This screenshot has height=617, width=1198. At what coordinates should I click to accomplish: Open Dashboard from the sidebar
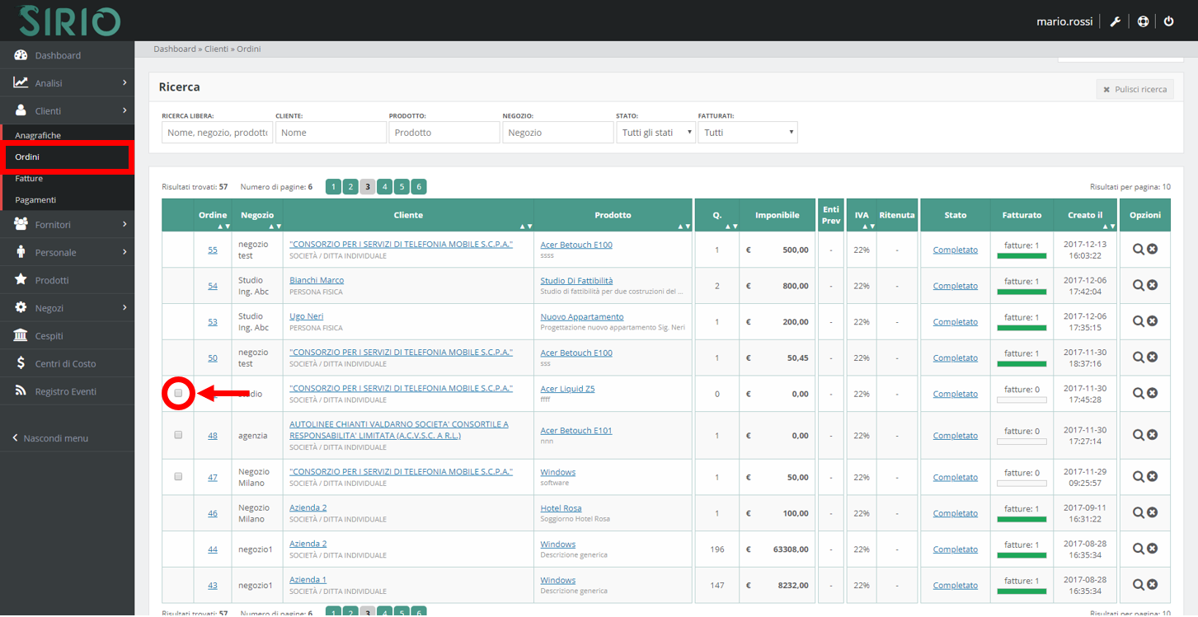tap(58, 55)
